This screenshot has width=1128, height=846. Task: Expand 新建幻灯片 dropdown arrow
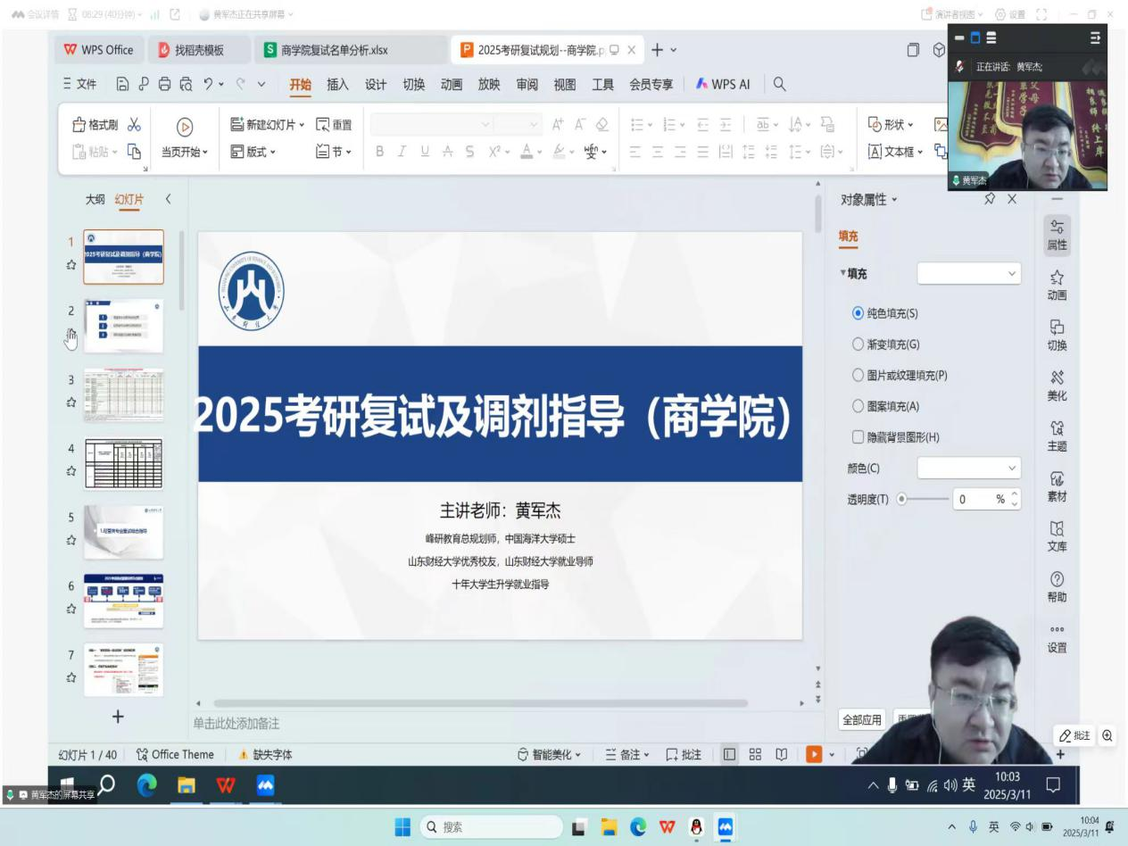pos(302,125)
